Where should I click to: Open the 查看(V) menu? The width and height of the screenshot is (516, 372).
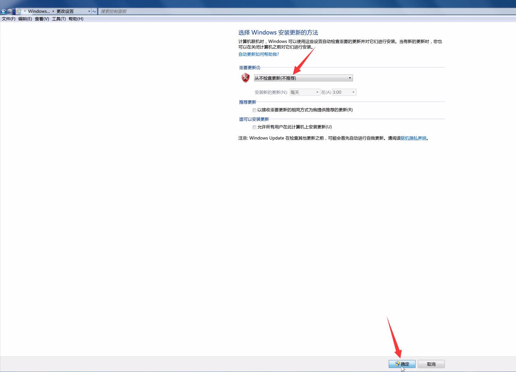[x=42, y=19]
